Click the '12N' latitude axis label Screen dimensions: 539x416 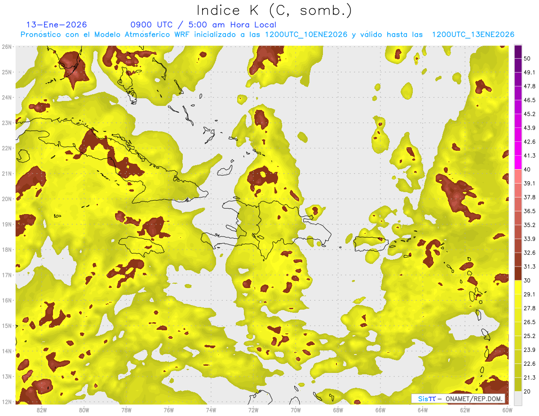(x=7, y=402)
